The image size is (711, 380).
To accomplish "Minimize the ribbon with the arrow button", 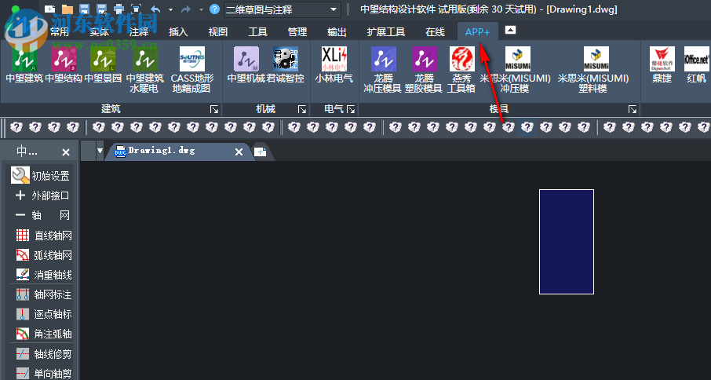I will (x=510, y=31).
